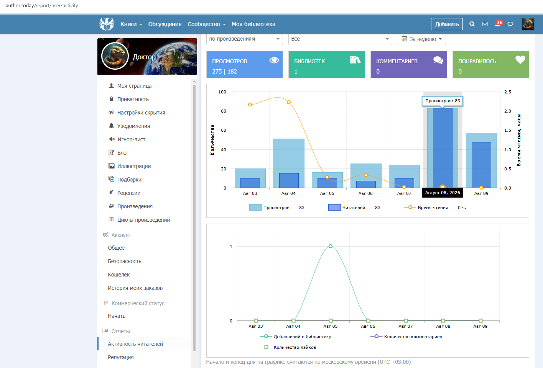The width and height of the screenshot is (543, 368).
Task: Open the Репутация report link
Action: (121, 357)
